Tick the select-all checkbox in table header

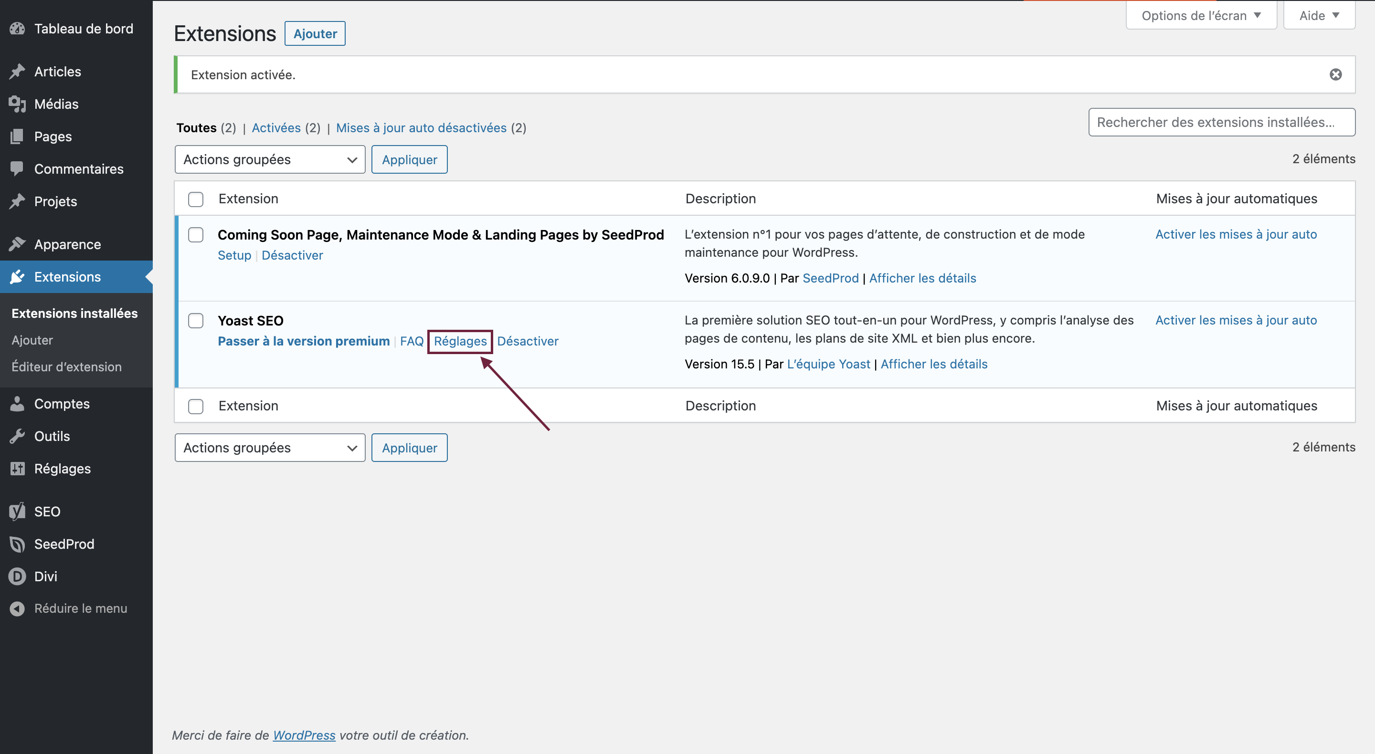coord(196,199)
